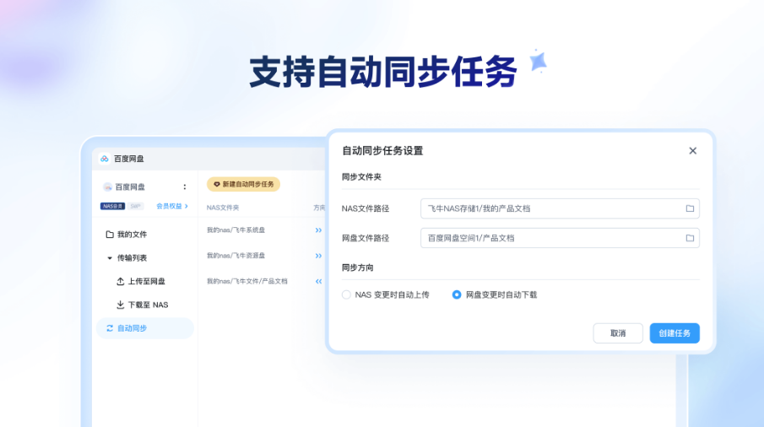Open the 会员权益 link
The image size is (764, 427).
(172, 207)
